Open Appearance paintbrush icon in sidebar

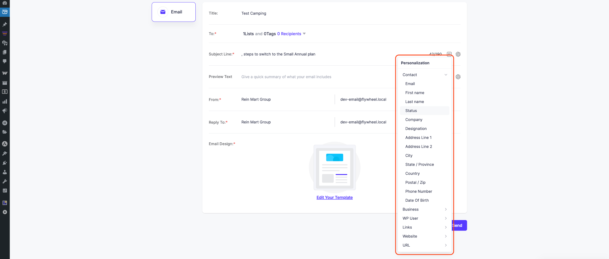[x=5, y=153]
